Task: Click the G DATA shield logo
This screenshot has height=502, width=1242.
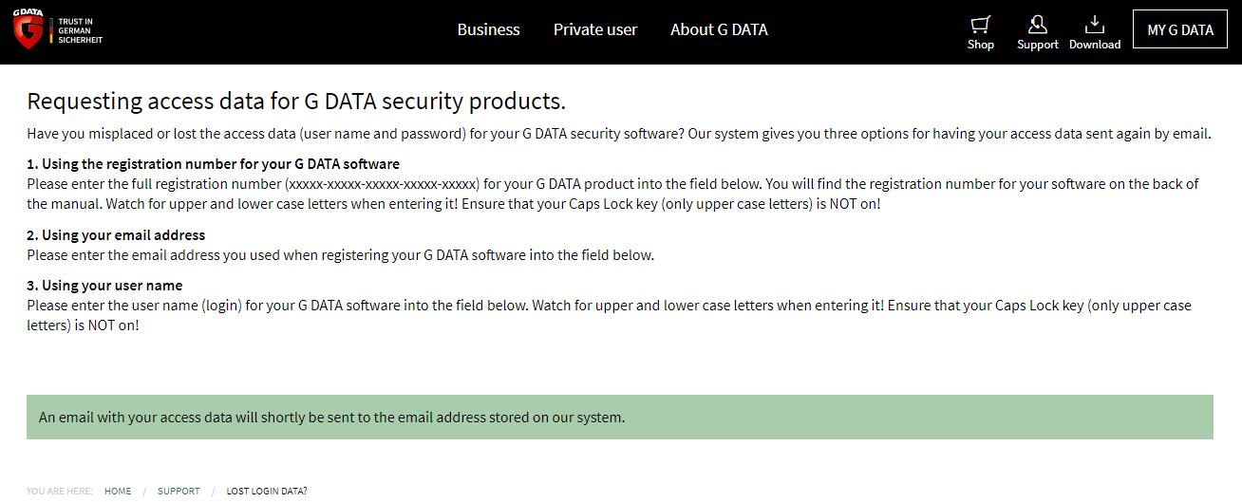Action: (x=28, y=29)
